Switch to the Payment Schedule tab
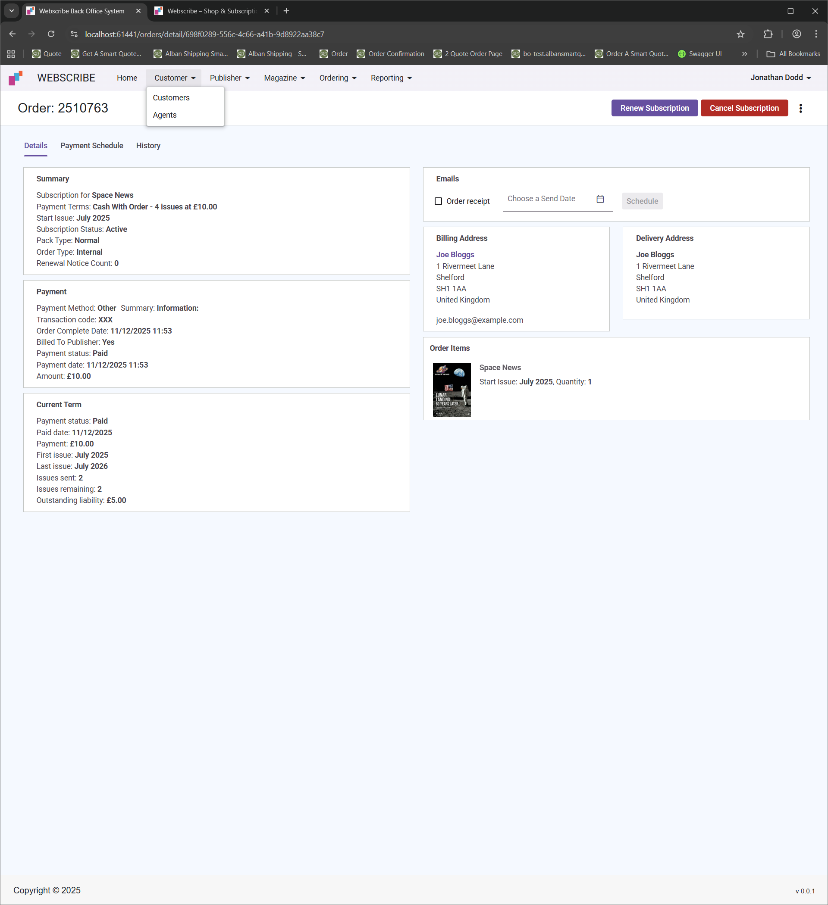The image size is (828, 905). [92, 146]
